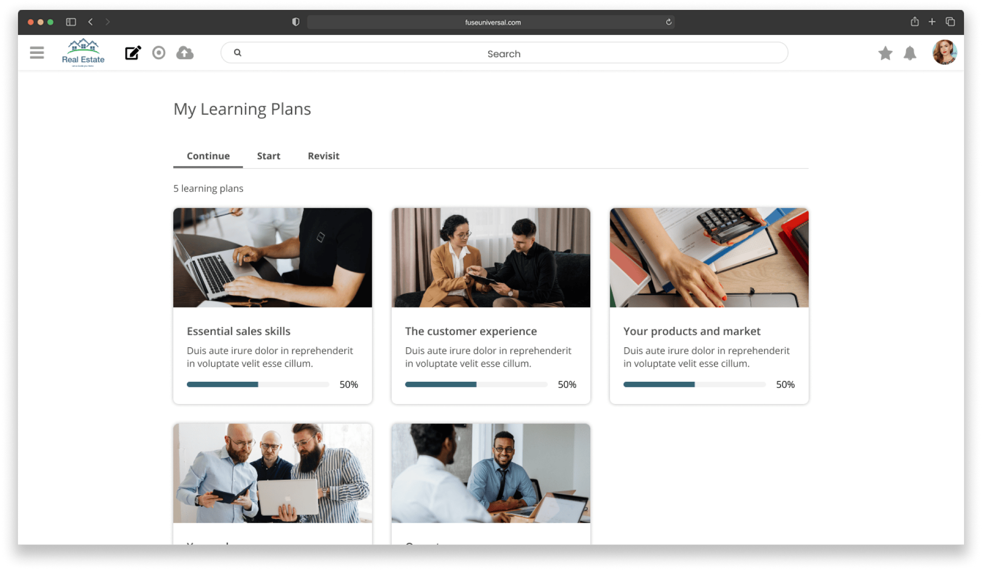Open a new browser tab with plus
This screenshot has height=571, width=982.
932,22
